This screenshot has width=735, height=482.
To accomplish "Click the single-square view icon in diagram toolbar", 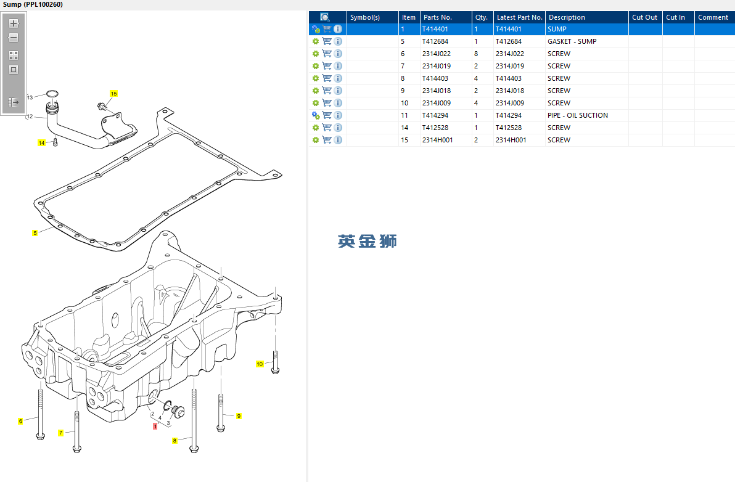I will tap(14, 70).
